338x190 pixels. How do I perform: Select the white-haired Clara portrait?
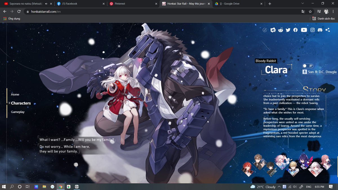(x=315, y=169)
